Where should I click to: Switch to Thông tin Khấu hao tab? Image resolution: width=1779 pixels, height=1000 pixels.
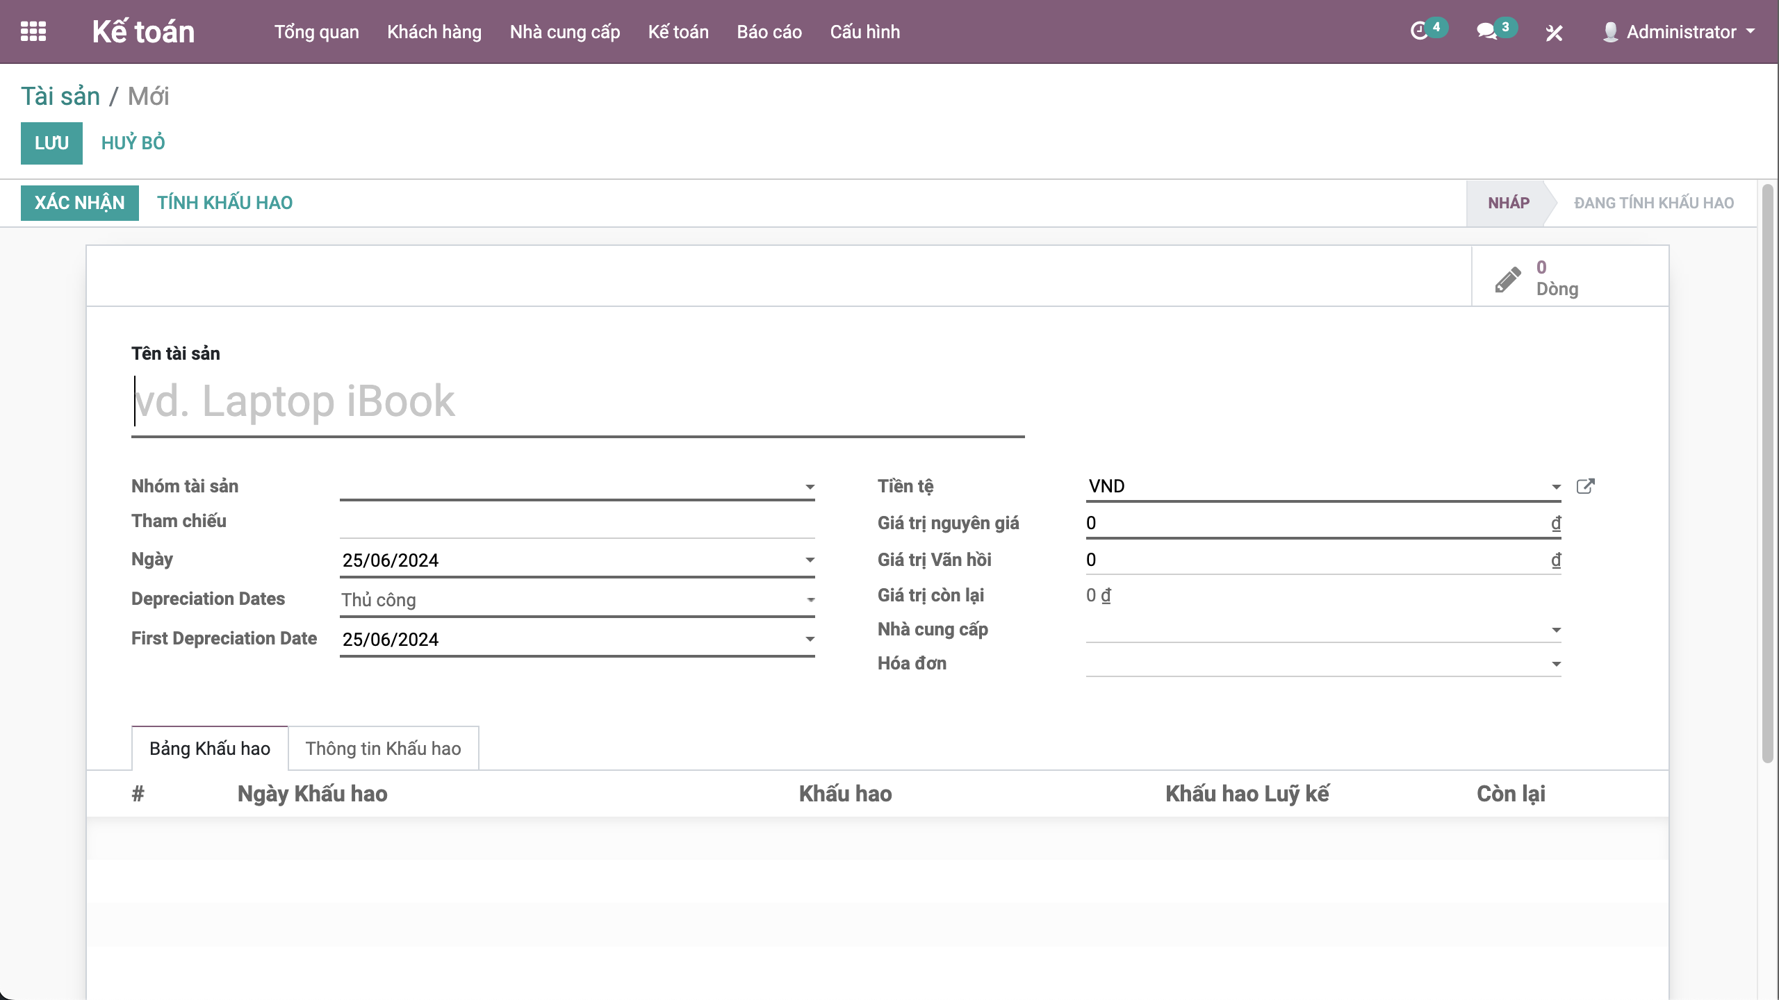point(383,749)
